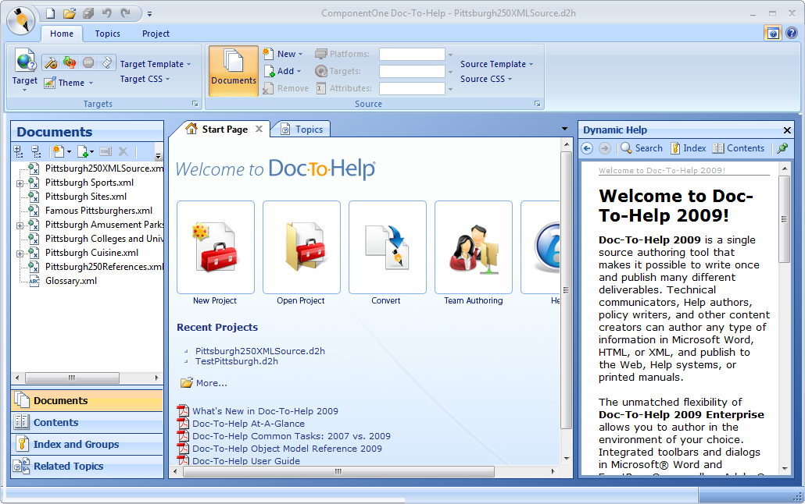
Task: Close the Start Page tab
Action: [259, 129]
